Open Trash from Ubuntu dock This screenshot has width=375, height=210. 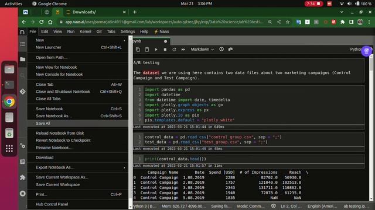[x=9, y=133]
